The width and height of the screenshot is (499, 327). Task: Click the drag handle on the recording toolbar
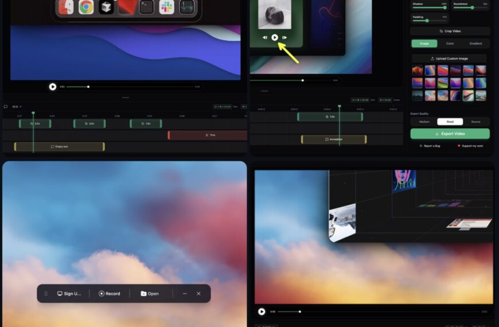click(46, 294)
